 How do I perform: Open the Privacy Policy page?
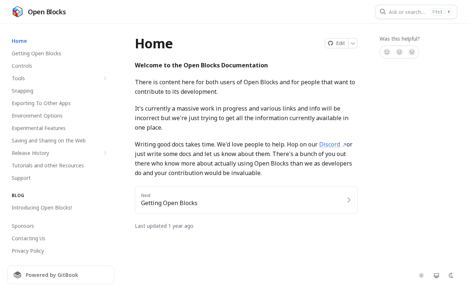coord(28,251)
